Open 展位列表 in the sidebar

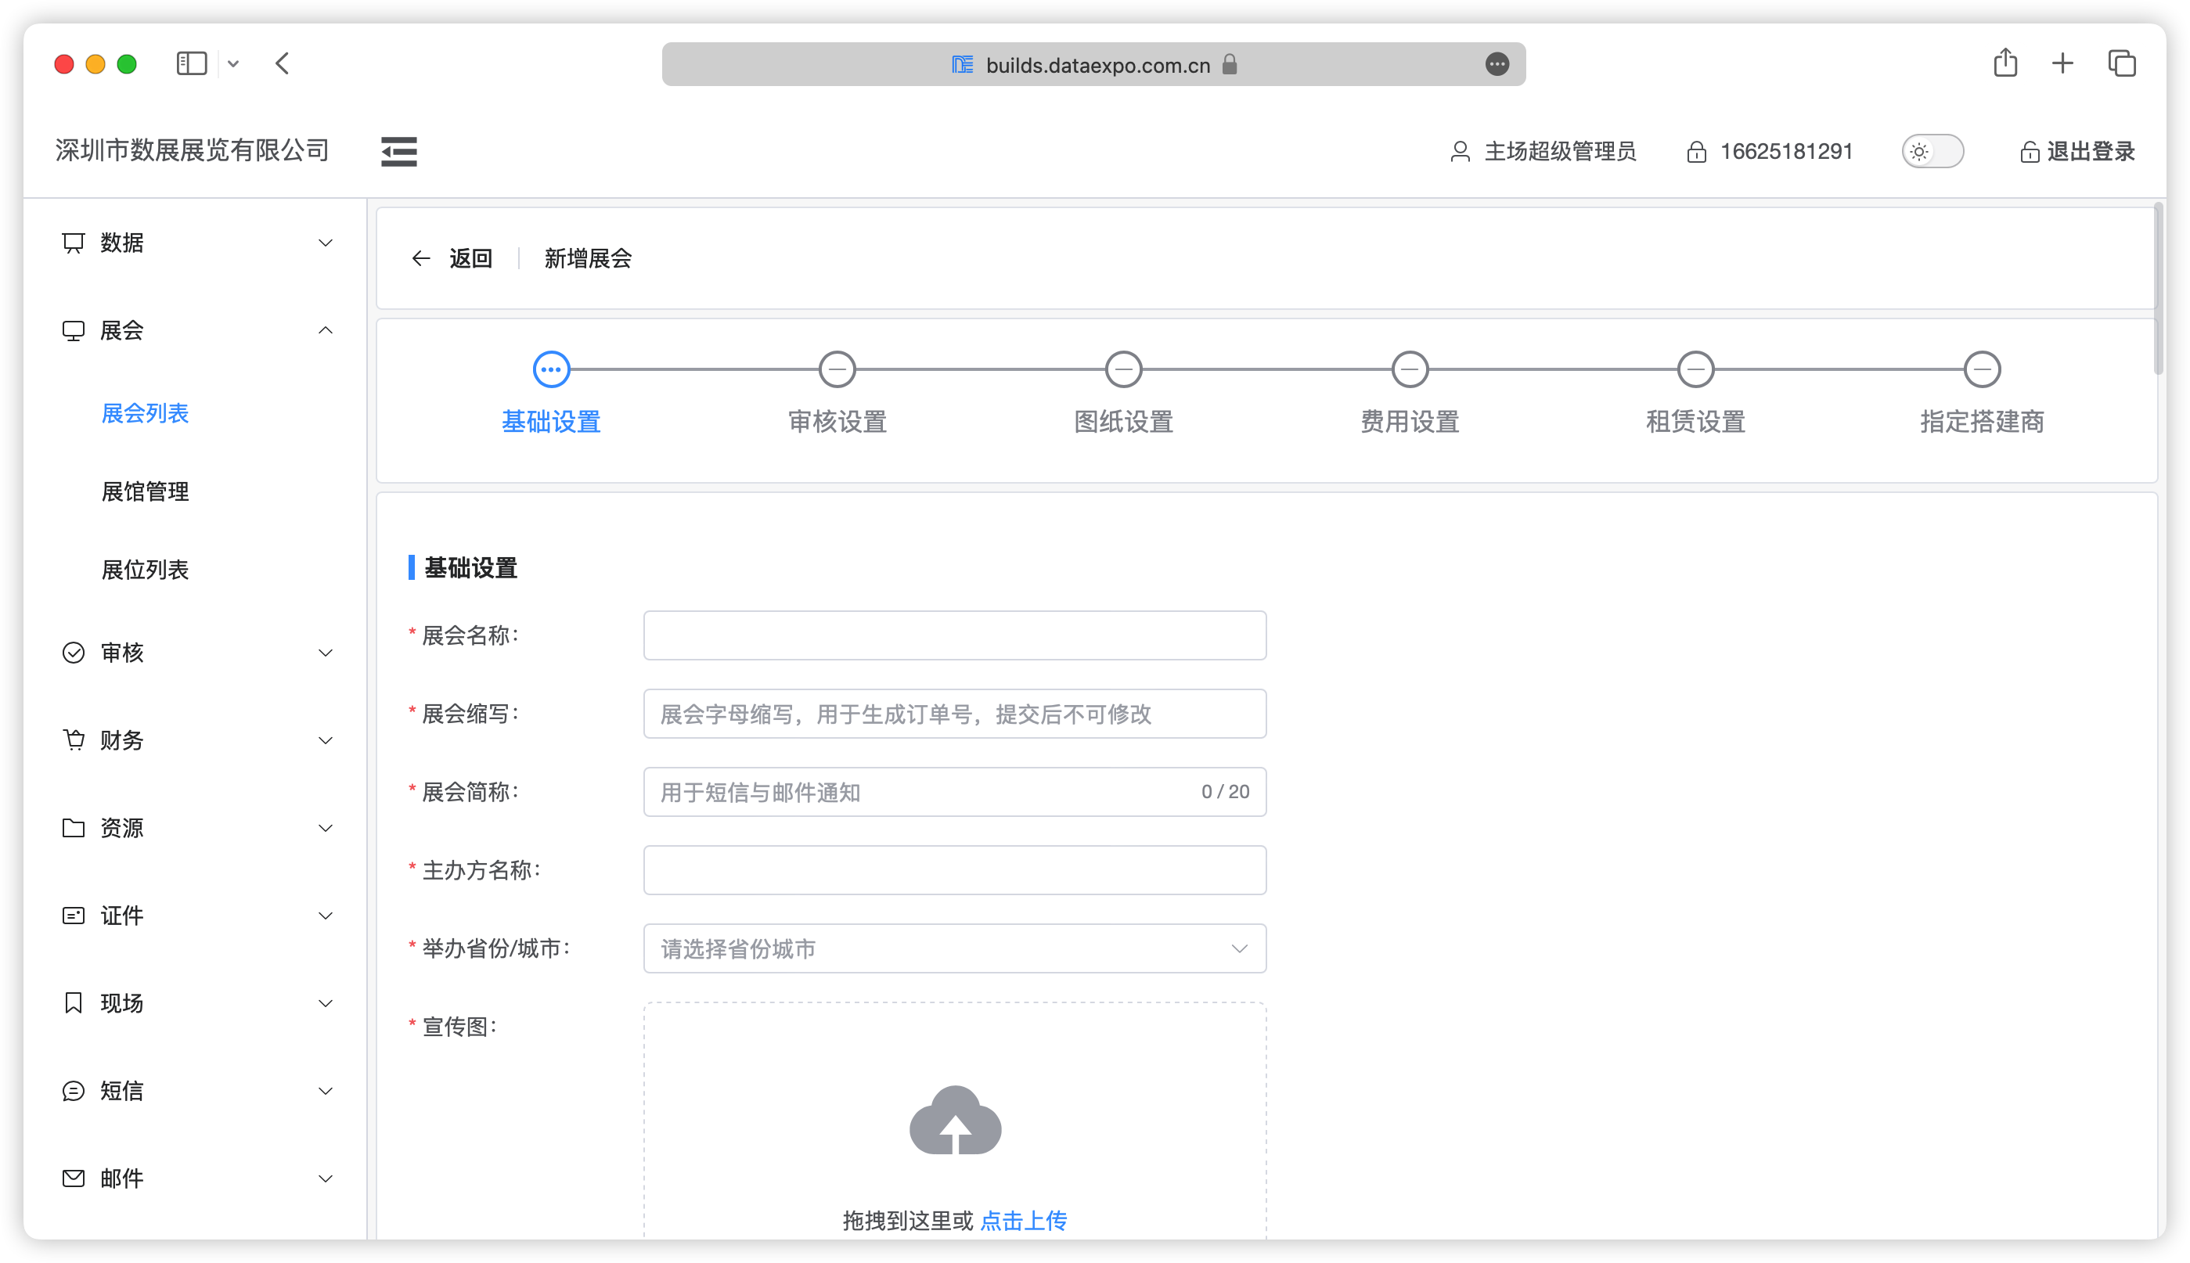(145, 570)
